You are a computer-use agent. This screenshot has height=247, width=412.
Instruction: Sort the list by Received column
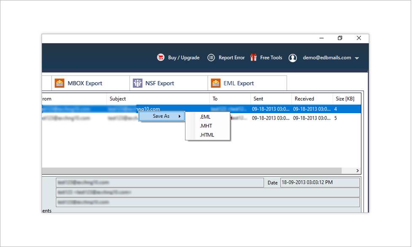pos(304,99)
